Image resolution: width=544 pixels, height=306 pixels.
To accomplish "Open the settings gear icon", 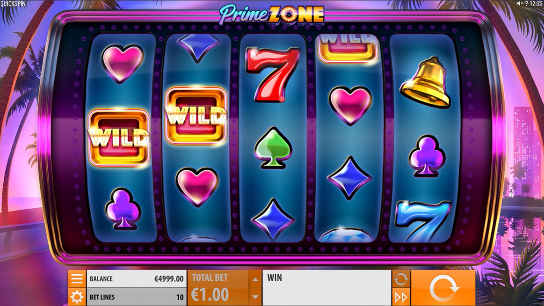I will click(77, 297).
